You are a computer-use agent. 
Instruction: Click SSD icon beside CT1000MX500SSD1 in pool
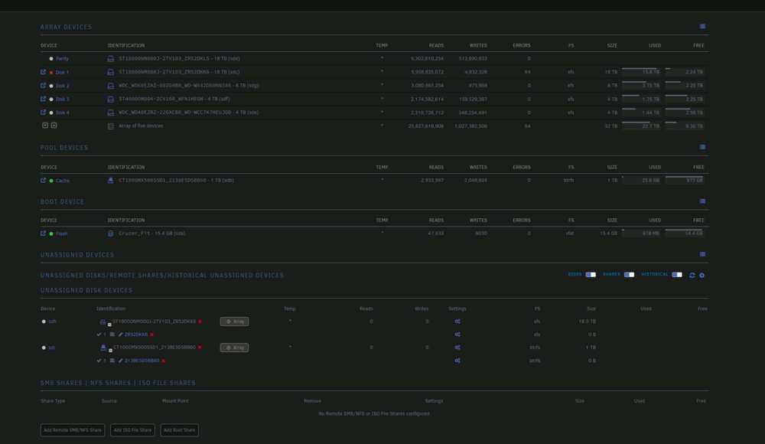click(x=111, y=180)
